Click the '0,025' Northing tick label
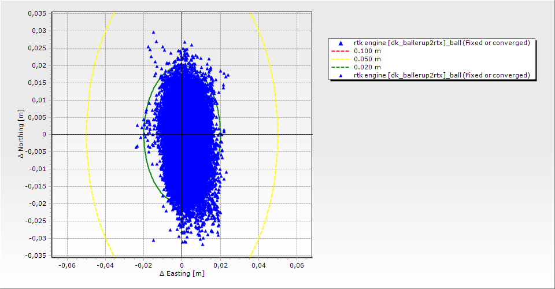This screenshot has width=555, height=289. click(x=37, y=48)
